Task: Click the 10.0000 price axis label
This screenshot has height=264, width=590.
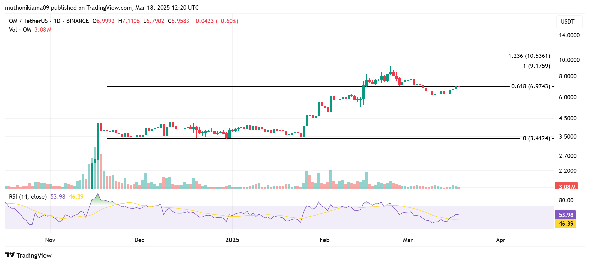Action: coord(569,60)
